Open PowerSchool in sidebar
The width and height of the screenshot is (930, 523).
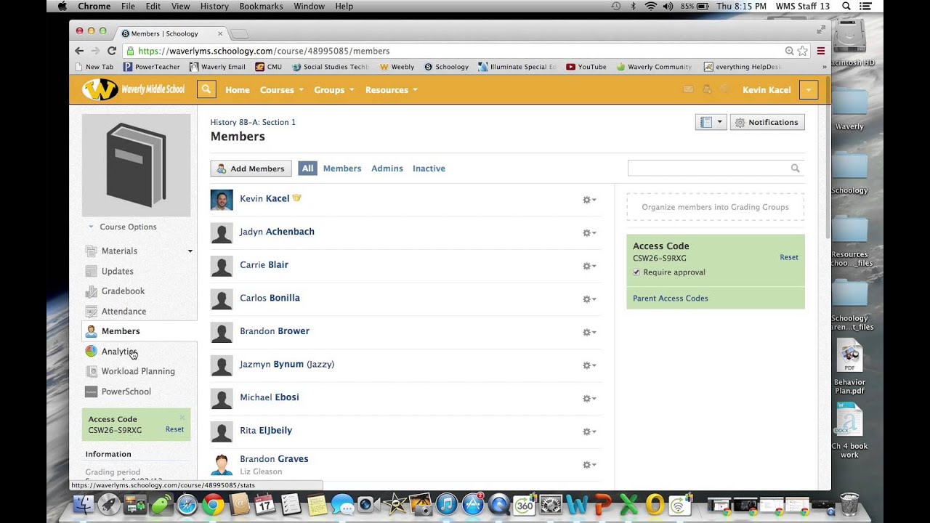point(126,392)
